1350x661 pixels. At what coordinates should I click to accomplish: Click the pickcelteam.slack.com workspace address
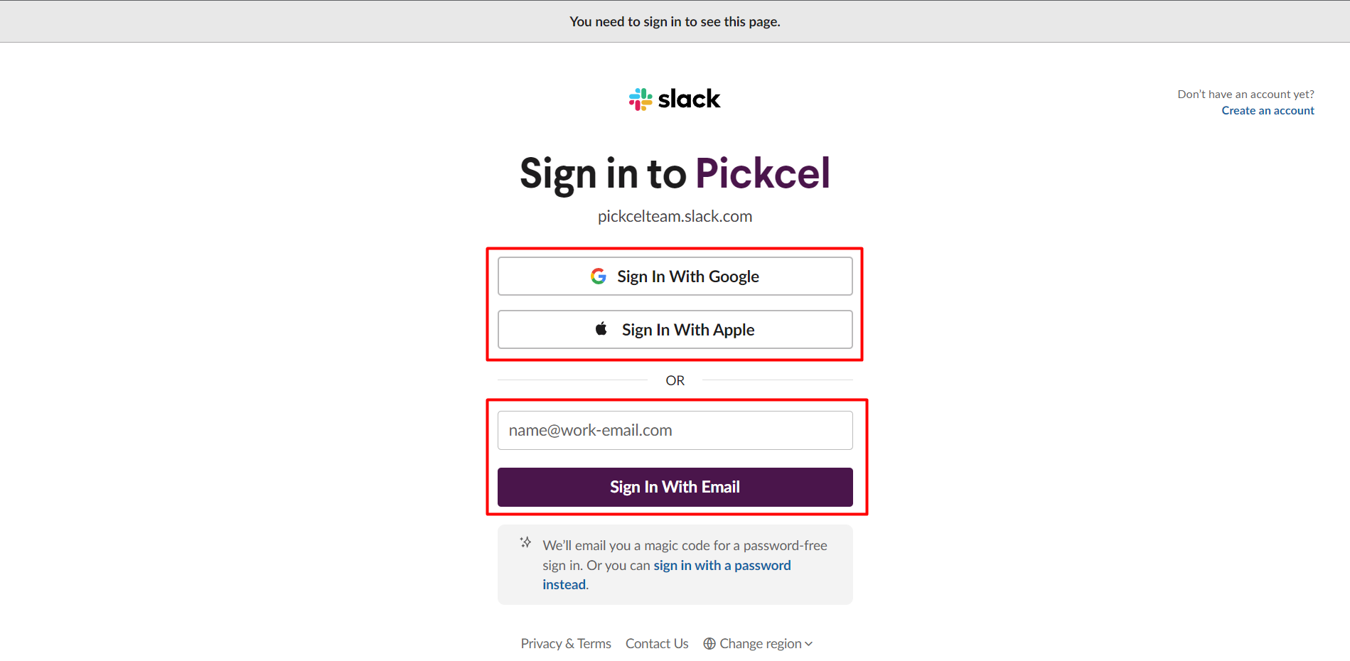tap(675, 216)
